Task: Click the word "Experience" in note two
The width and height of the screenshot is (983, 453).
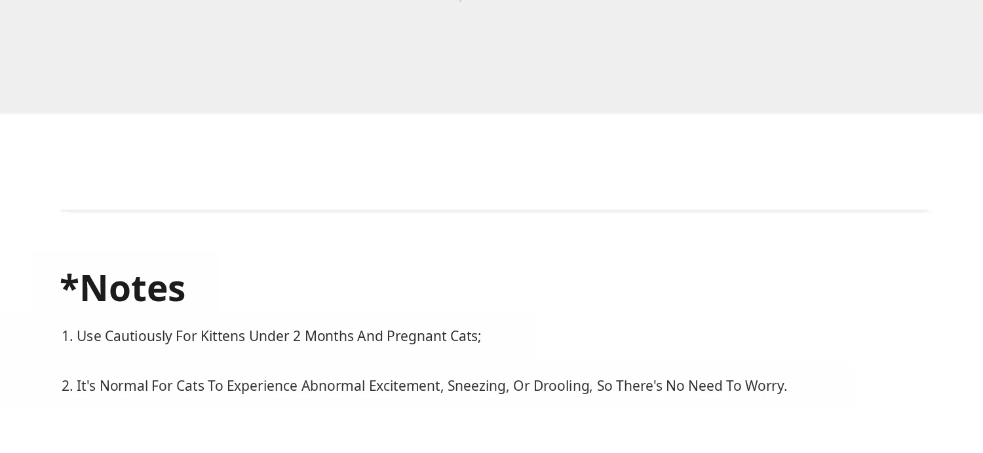Action: (x=262, y=386)
